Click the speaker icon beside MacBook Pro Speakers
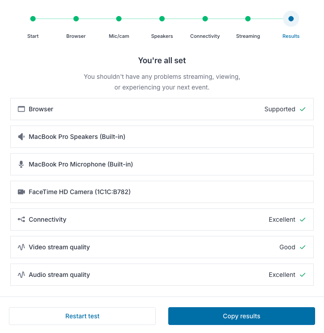 pyautogui.click(x=21, y=137)
